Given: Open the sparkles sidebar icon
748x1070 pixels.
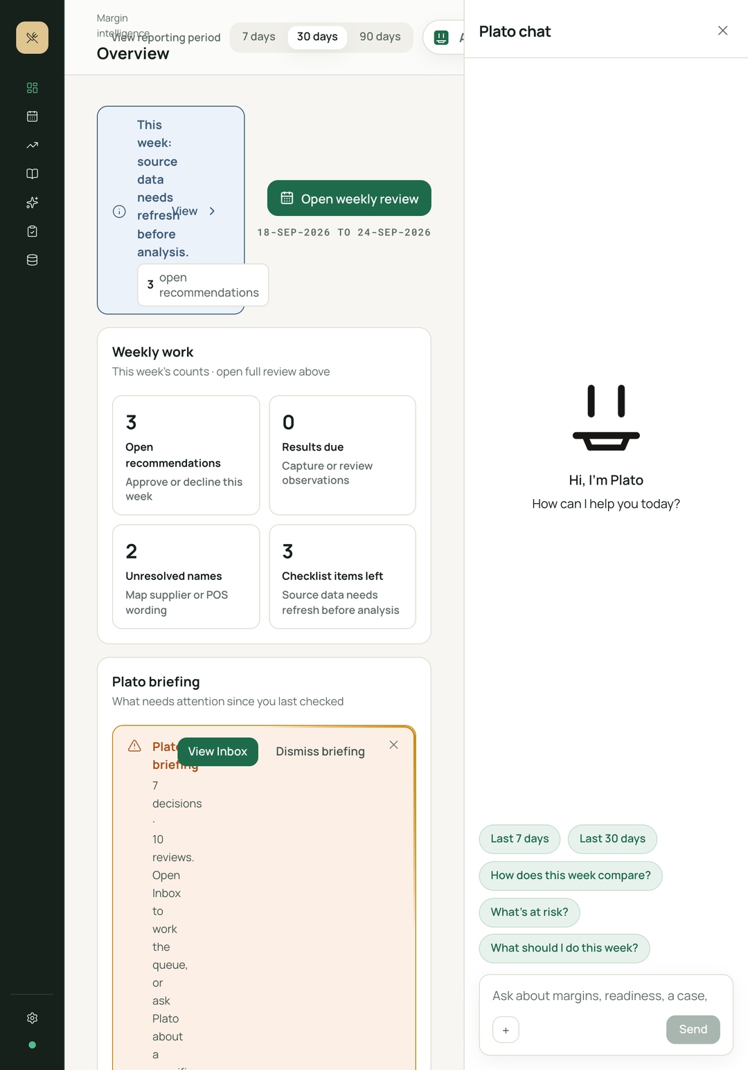Looking at the screenshot, I should [32, 203].
